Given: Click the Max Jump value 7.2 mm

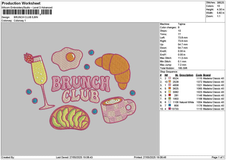Looking at the screenshot, I should click(182, 65).
